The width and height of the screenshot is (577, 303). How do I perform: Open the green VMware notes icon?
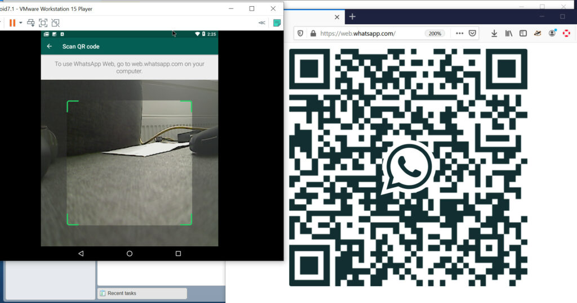(x=277, y=23)
